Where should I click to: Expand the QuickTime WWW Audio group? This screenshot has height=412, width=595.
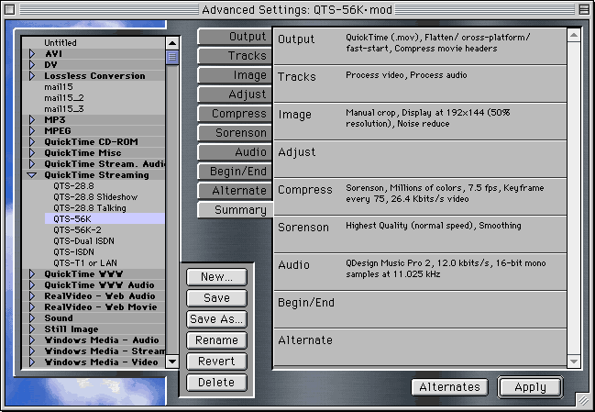32,285
